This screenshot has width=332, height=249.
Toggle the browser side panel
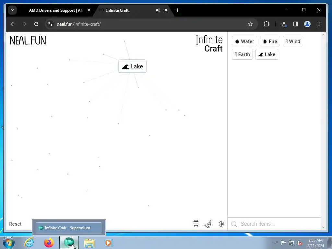tap(296, 24)
